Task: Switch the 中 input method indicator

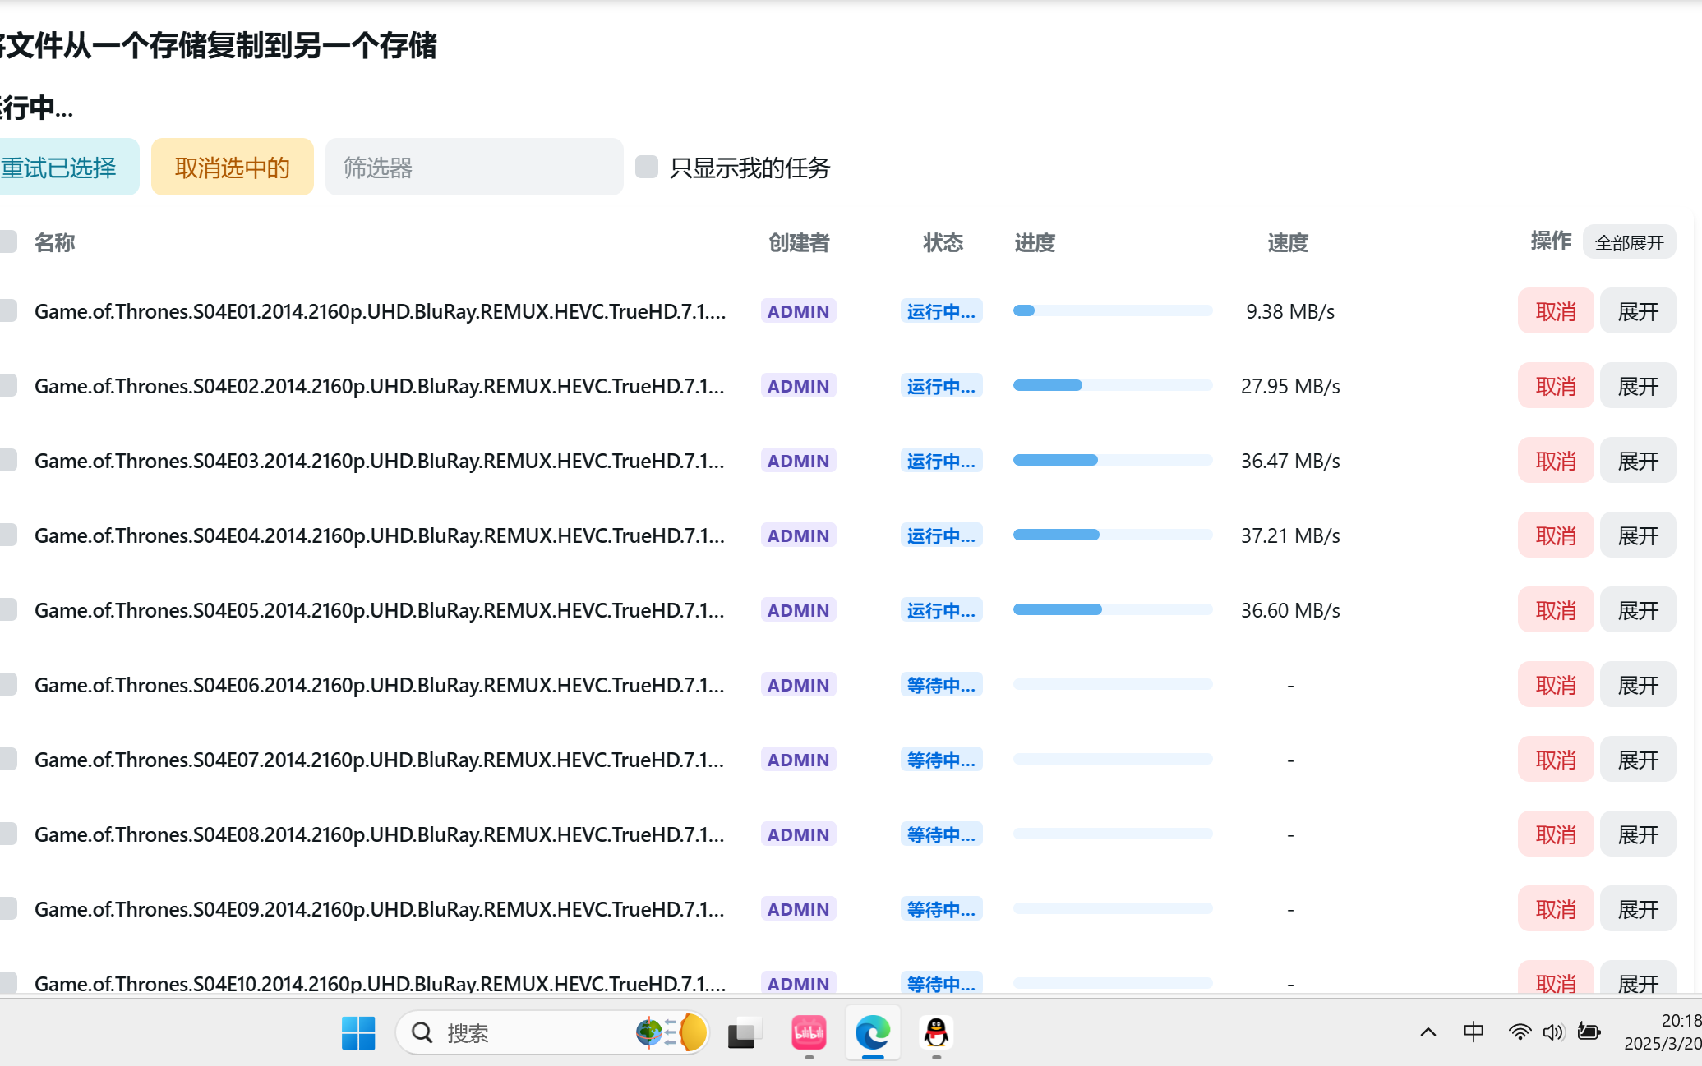Action: 1474,1032
